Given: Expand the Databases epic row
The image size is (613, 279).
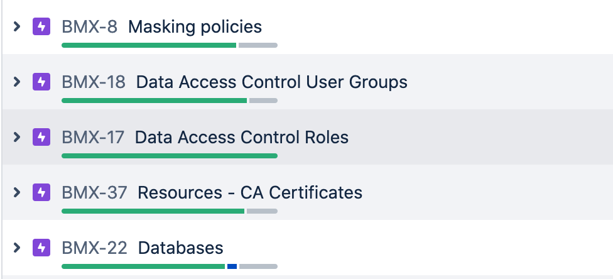Looking at the screenshot, I should pos(18,248).
